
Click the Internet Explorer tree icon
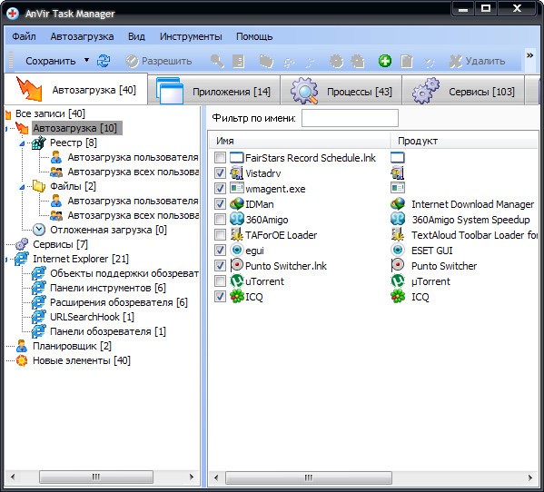pos(22,259)
